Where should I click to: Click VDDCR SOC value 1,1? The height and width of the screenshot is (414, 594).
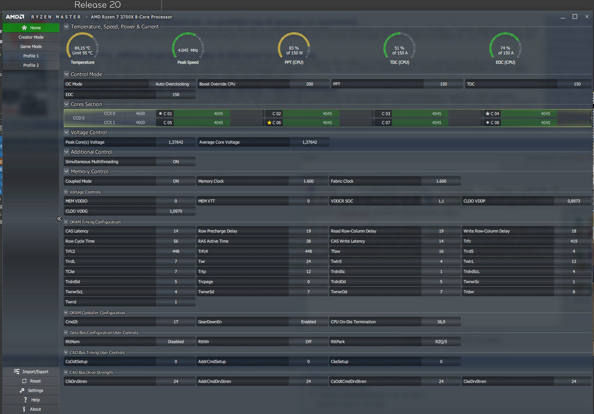(x=441, y=201)
